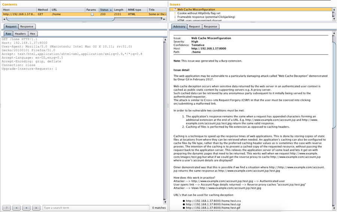
Task: Click the Severity value High
Action: (x=195, y=42)
